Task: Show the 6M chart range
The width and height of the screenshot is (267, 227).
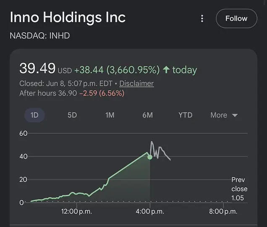Action: pos(148,115)
